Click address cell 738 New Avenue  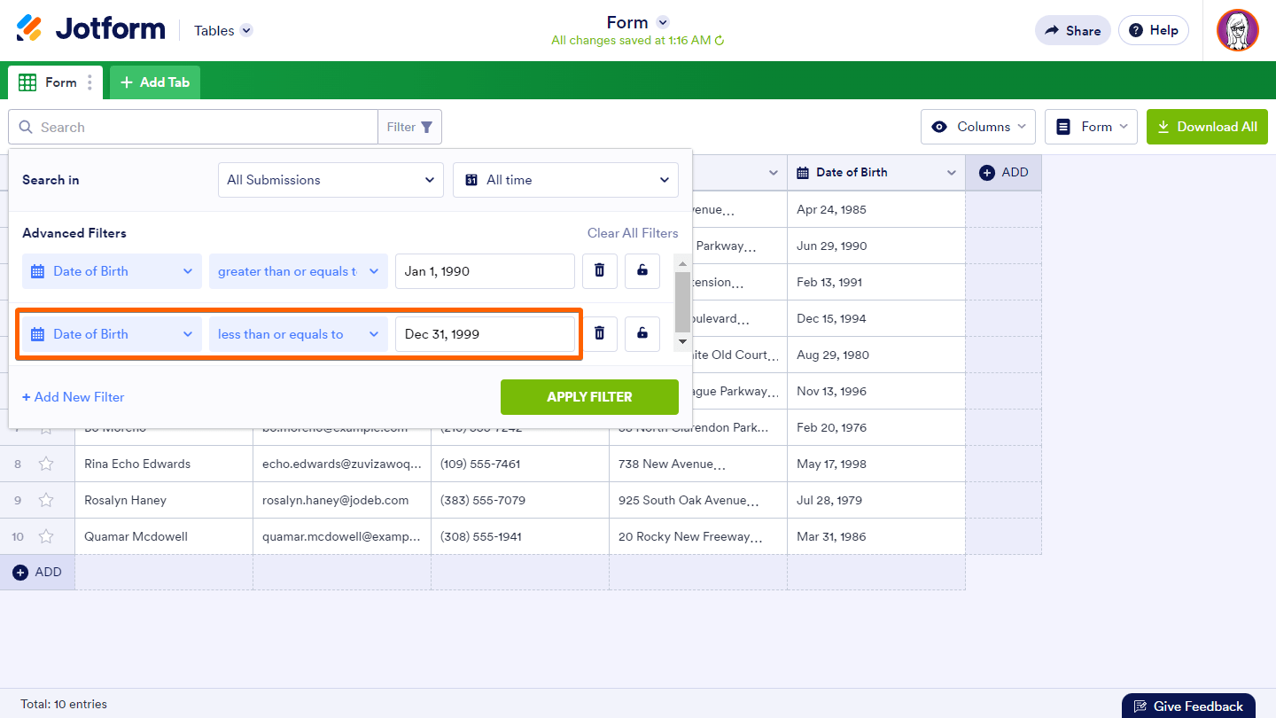point(698,464)
